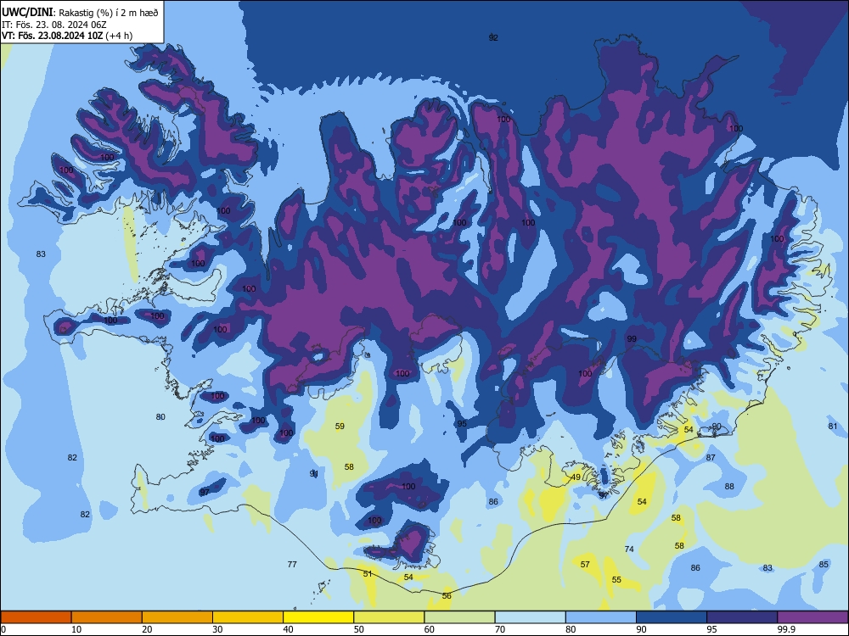Click the title text 'UWC/DINI: Rakastig (%) í 2 m hæð'
Image resolution: width=849 pixels, height=636 pixels.
tap(80, 13)
